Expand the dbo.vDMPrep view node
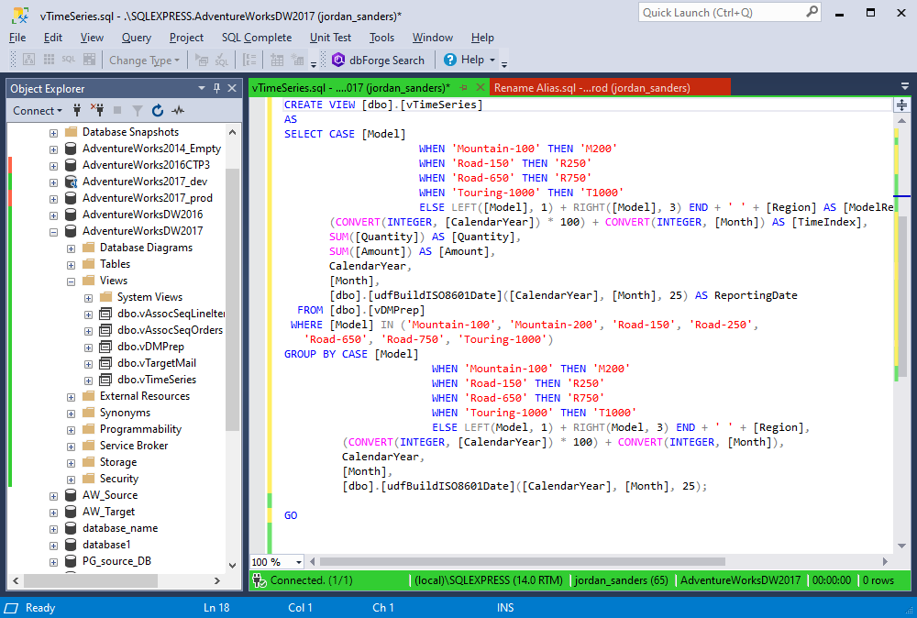 pyautogui.click(x=88, y=348)
